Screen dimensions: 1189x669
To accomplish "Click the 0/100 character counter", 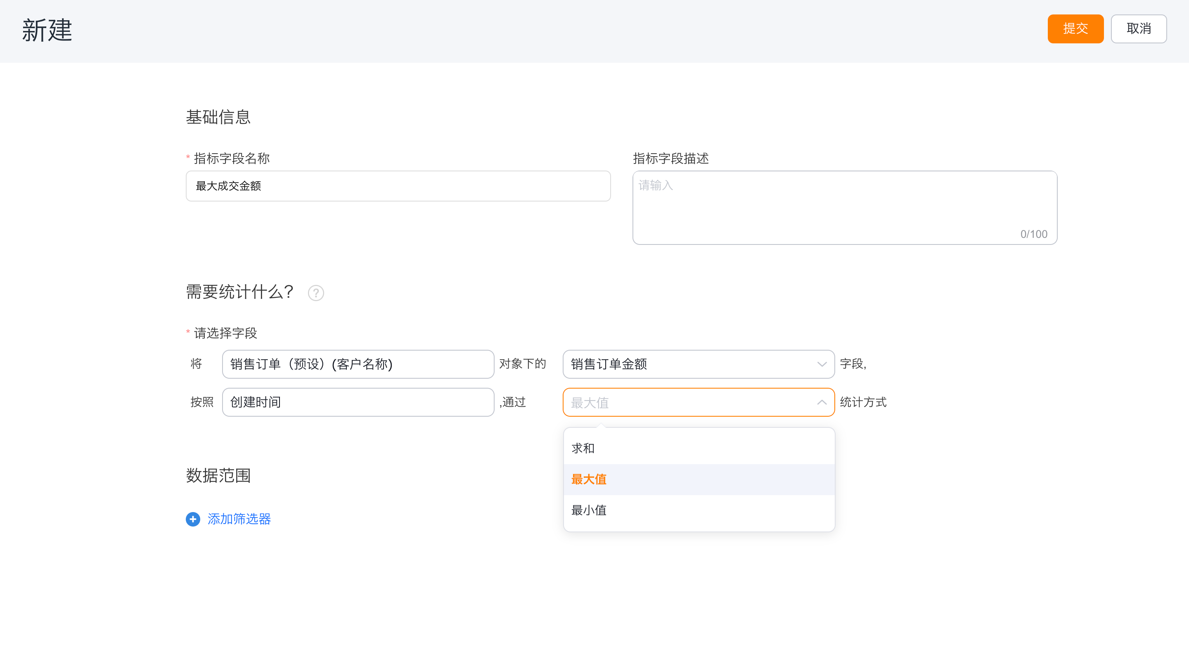I will pyautogui.click(x=1033, y=234).
